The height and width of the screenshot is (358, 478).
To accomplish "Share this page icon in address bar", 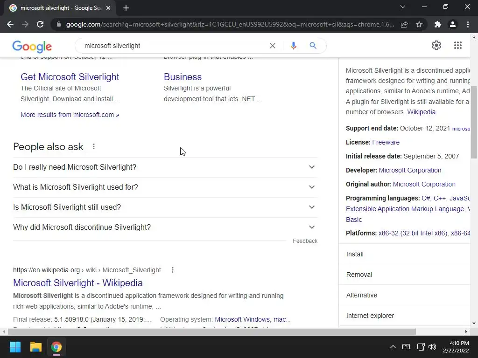I will point(404,24).
